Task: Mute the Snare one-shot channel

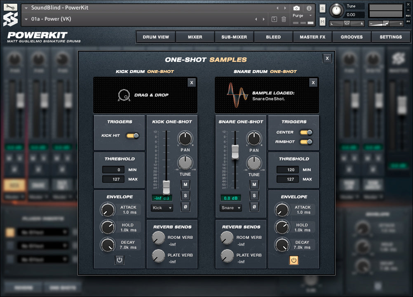Action: point(254,184)
